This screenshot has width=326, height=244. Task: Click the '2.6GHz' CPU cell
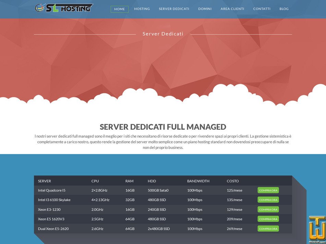click(x=97, y=229)
